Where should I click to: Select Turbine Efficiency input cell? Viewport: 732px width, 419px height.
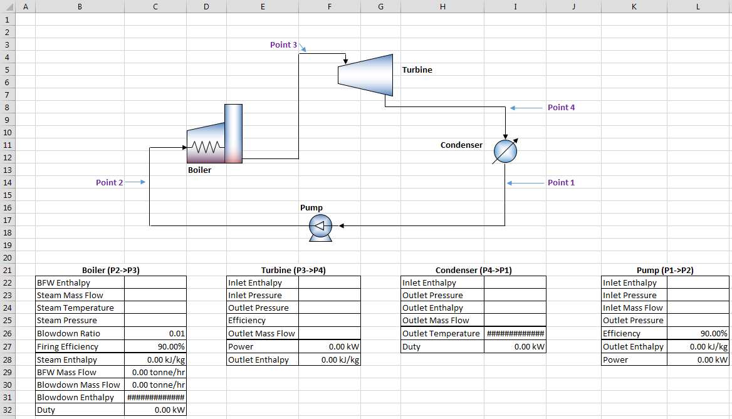(x=330, y=321)
